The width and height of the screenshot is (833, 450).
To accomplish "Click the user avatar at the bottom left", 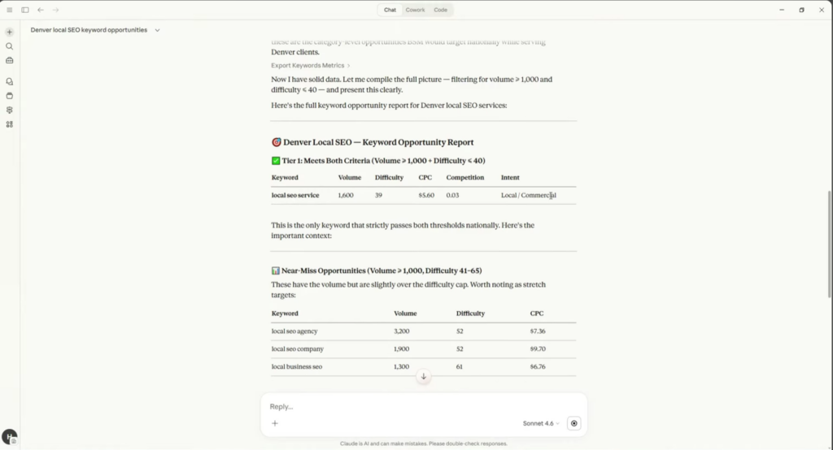I will point(9,437).
